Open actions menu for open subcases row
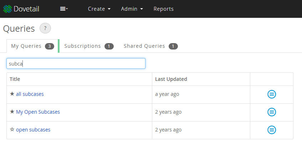 [272, 130]
